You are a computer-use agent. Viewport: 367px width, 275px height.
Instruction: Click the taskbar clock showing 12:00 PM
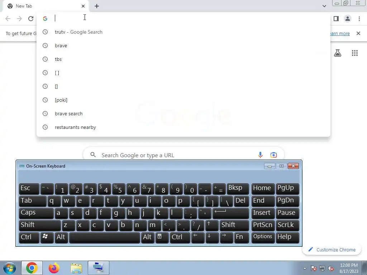coord(349,268)
